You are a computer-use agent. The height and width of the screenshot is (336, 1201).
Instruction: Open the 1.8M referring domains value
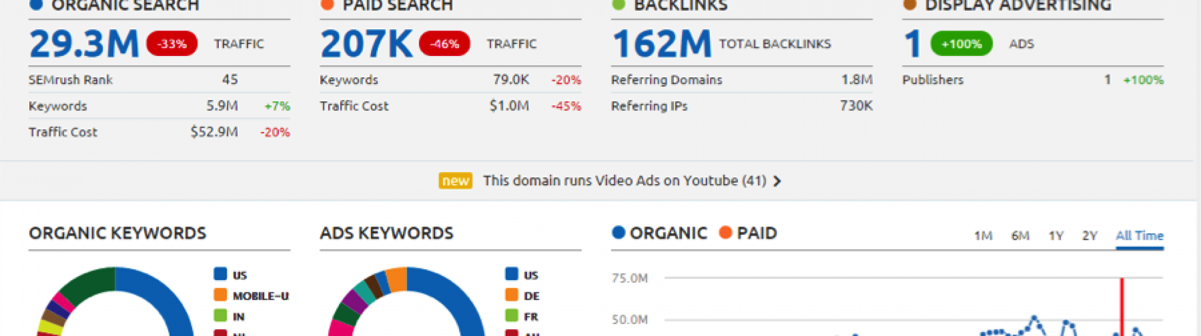(x=857, y=80)
